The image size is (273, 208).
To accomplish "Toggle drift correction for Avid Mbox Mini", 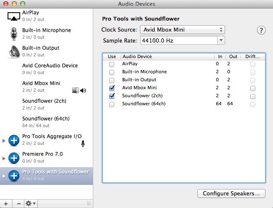I will click(252, 88).
